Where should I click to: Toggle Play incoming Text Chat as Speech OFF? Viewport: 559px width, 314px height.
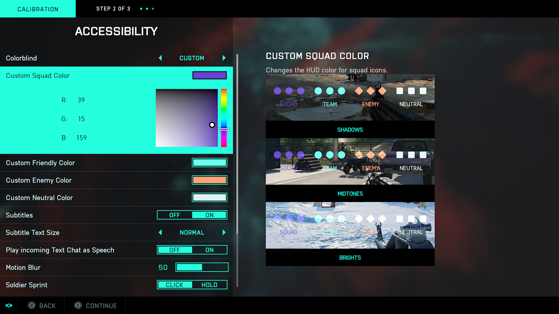click(175, 249)
